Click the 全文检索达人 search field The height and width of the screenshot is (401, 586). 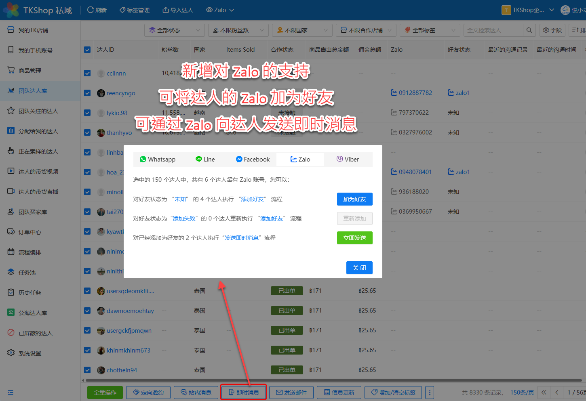[x=493, y=30]
